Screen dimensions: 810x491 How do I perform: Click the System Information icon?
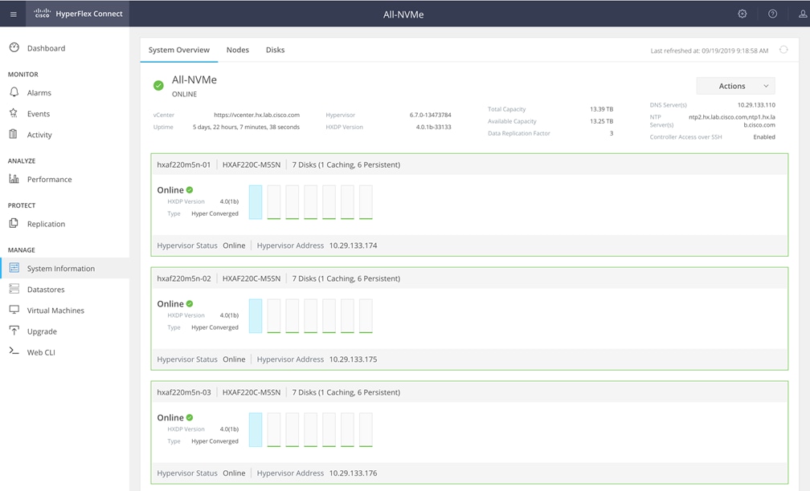(x=14, y=268)
